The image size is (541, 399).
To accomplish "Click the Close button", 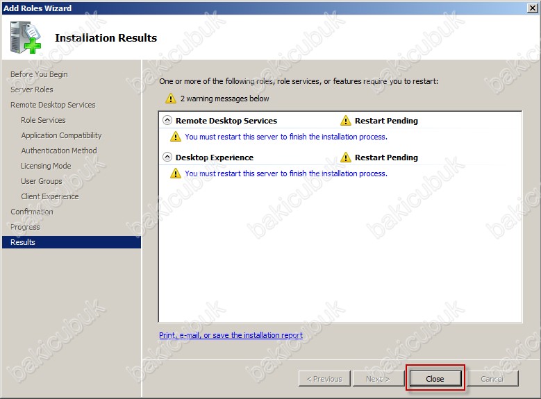I will pos(435,379).
